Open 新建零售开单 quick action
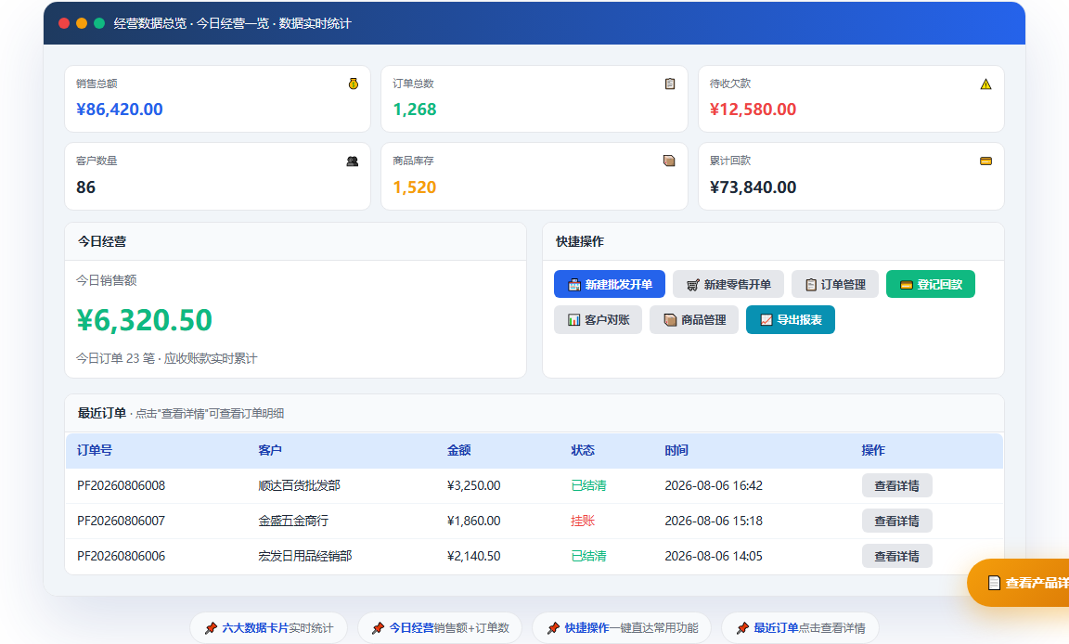The height and width of the screenshot is (644, 1069). (x=728, y=284)
